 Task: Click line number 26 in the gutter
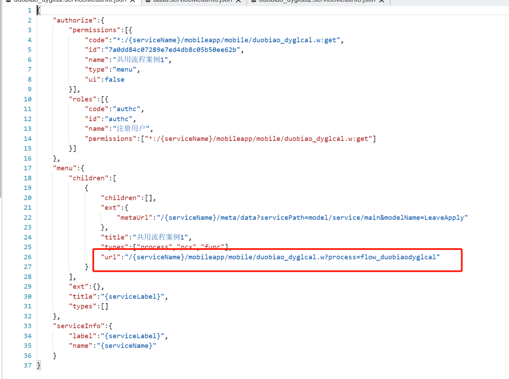coord(28,257)
